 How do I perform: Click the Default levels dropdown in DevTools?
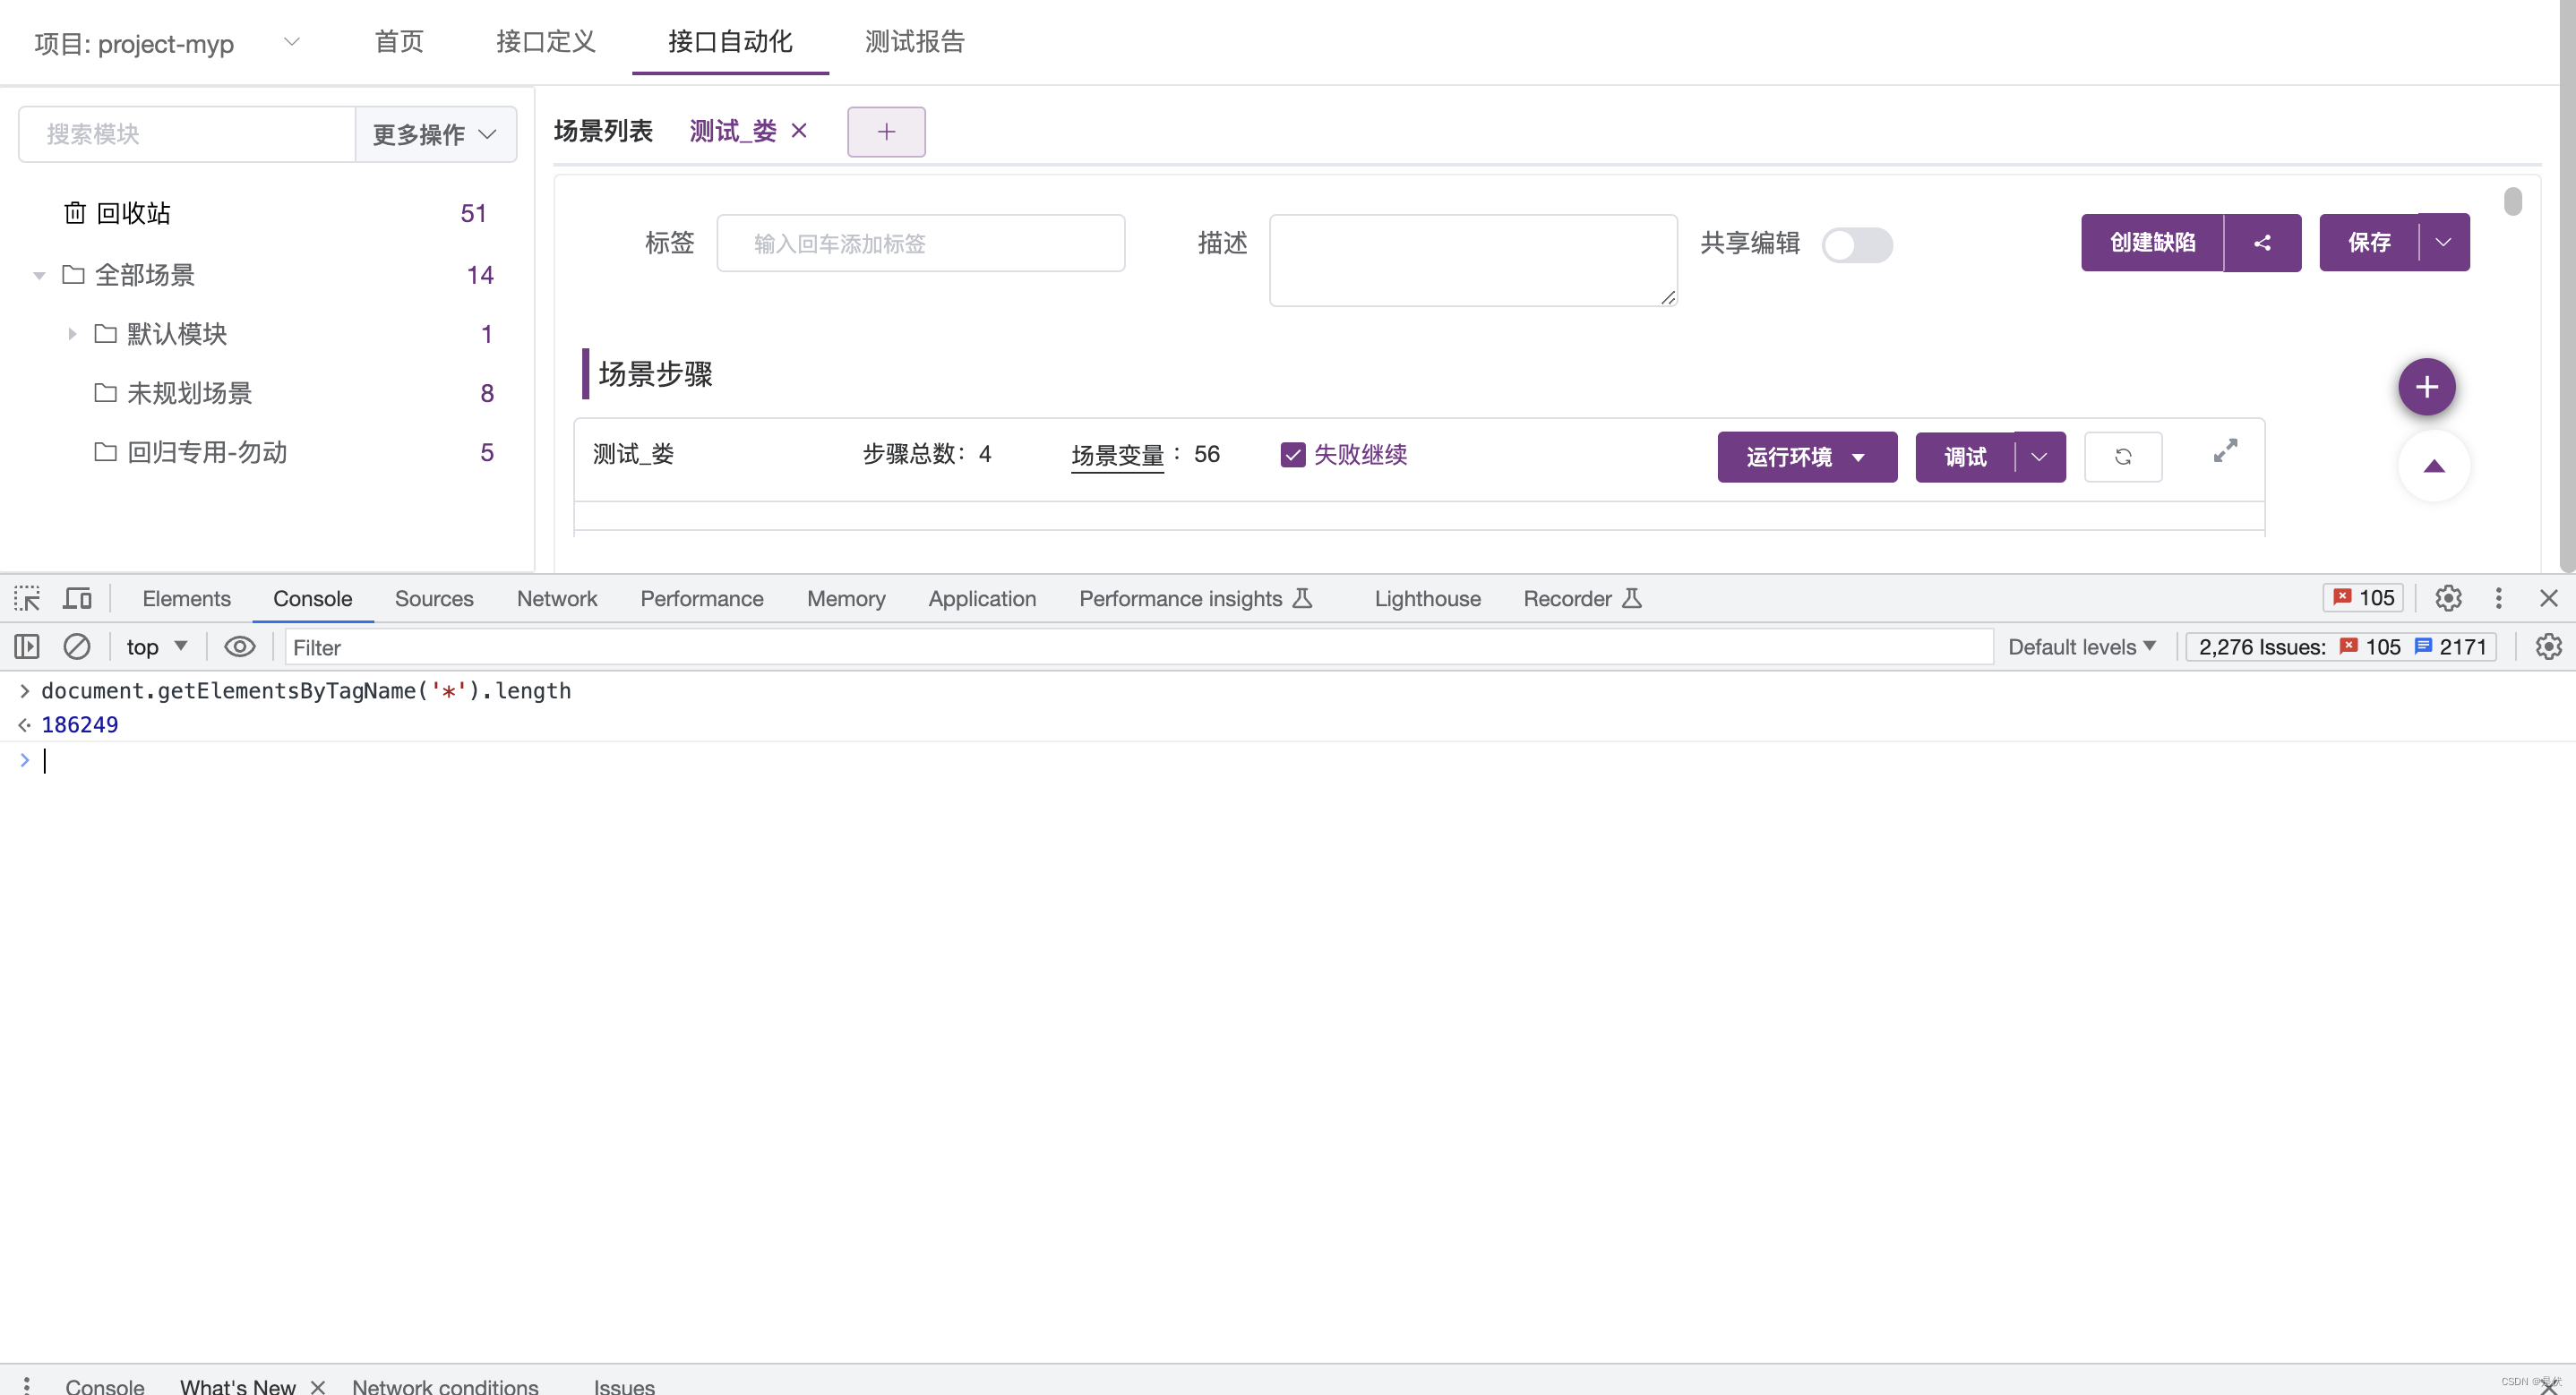pos(2080,646)
